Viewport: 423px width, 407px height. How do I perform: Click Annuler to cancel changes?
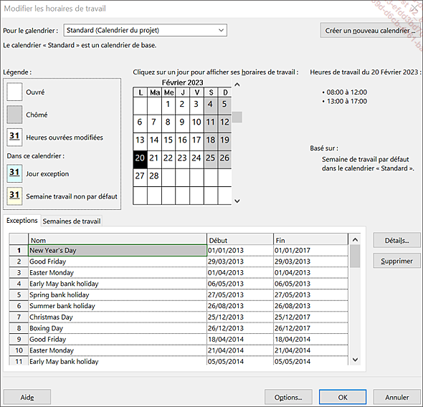(397, 397)
